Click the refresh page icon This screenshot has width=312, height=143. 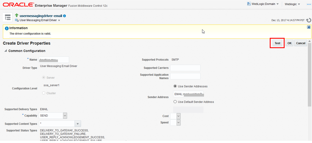[x=309, y=20]
